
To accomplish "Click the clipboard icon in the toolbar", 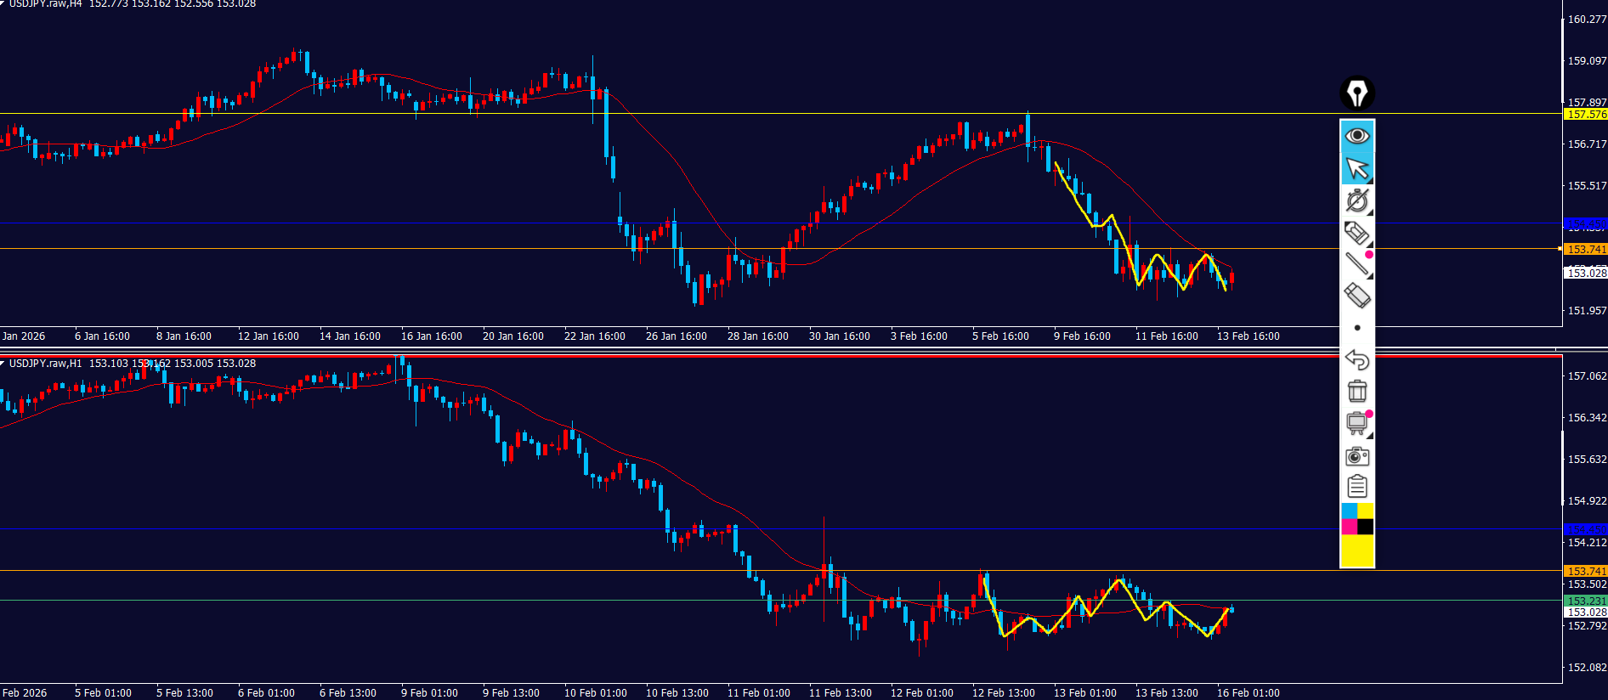I will [x=1357, y=487].
